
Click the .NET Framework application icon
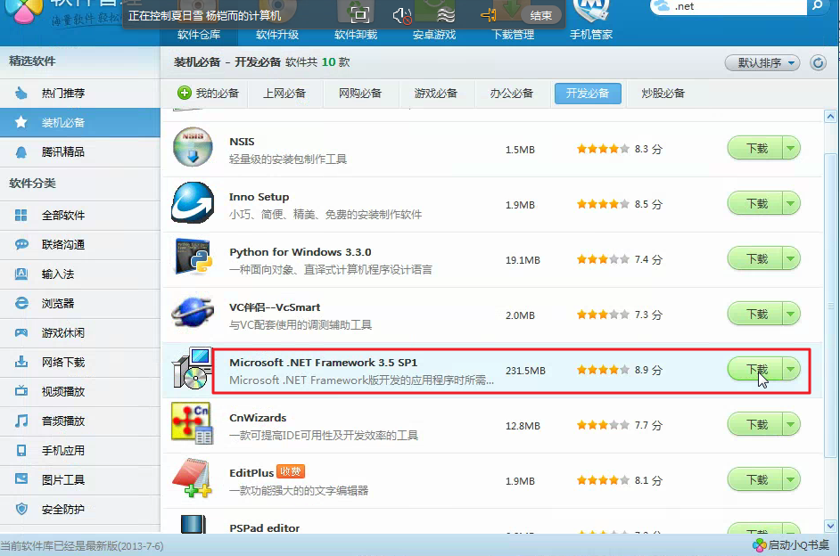click(x=193, y=369)
